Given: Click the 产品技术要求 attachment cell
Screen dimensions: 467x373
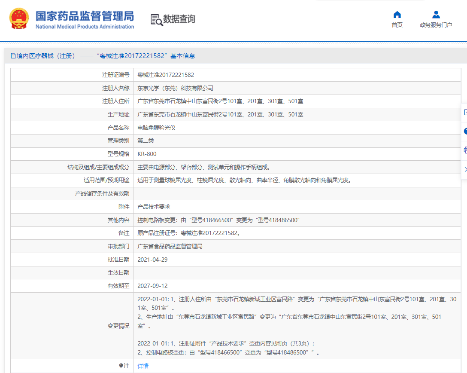Looking at the screenshot, I should 154,207.
